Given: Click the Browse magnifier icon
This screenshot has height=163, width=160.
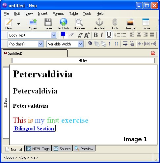Looking at the screenshot, I should click(x=79, y=22).
